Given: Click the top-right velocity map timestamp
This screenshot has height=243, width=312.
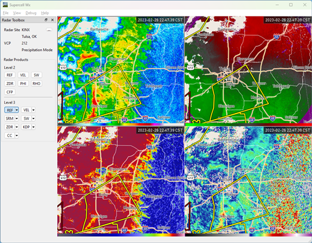Looking at the screenshot, I should [x=288, y=20].
